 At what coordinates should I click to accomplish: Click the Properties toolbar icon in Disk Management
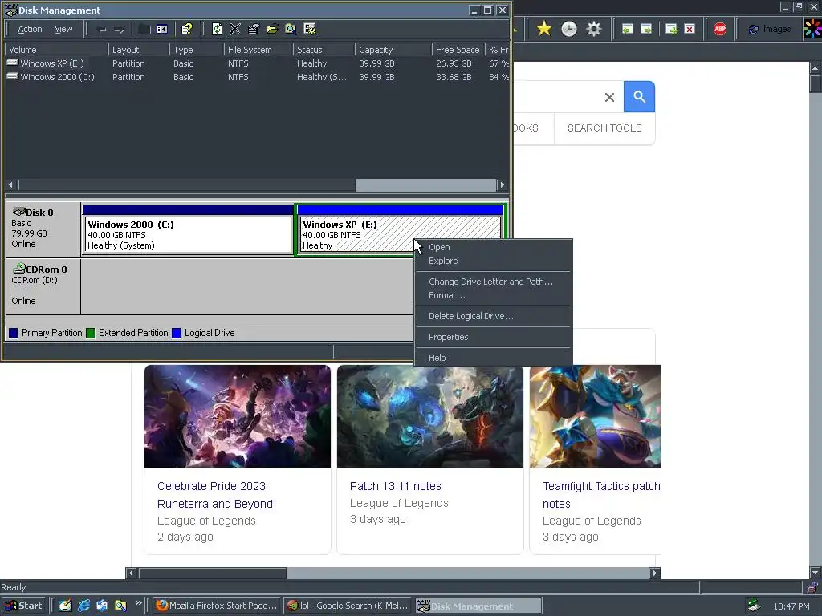[x=254, y=30]
